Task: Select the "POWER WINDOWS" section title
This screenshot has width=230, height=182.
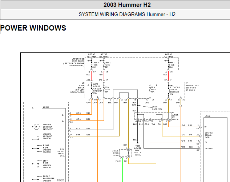Action: 33,28
